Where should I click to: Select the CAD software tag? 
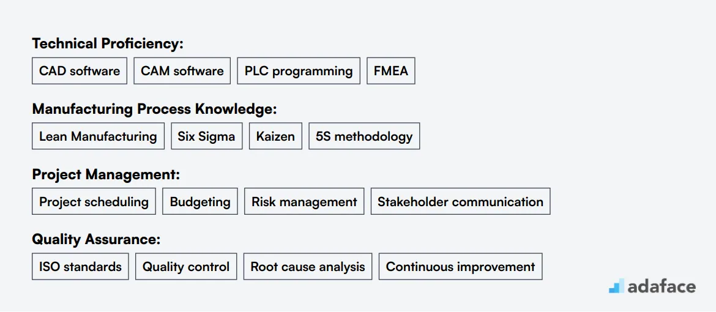[x=80, y=71]
